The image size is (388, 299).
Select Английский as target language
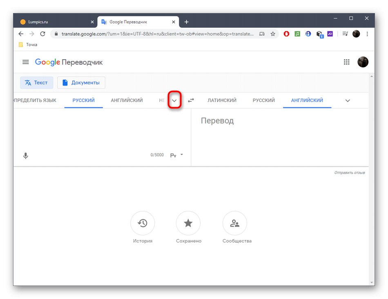pos(307,100)
